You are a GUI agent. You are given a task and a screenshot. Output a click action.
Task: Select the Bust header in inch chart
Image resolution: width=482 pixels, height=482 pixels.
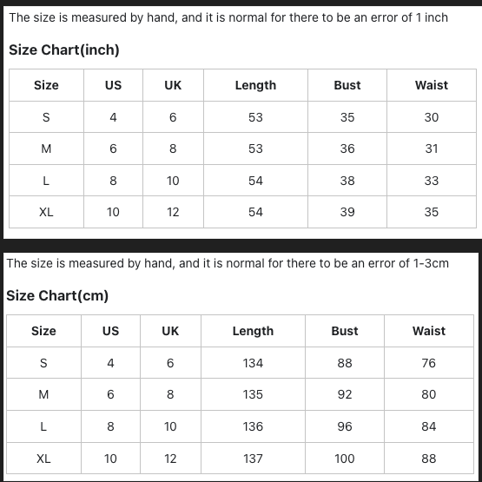(x=347, y=85)
